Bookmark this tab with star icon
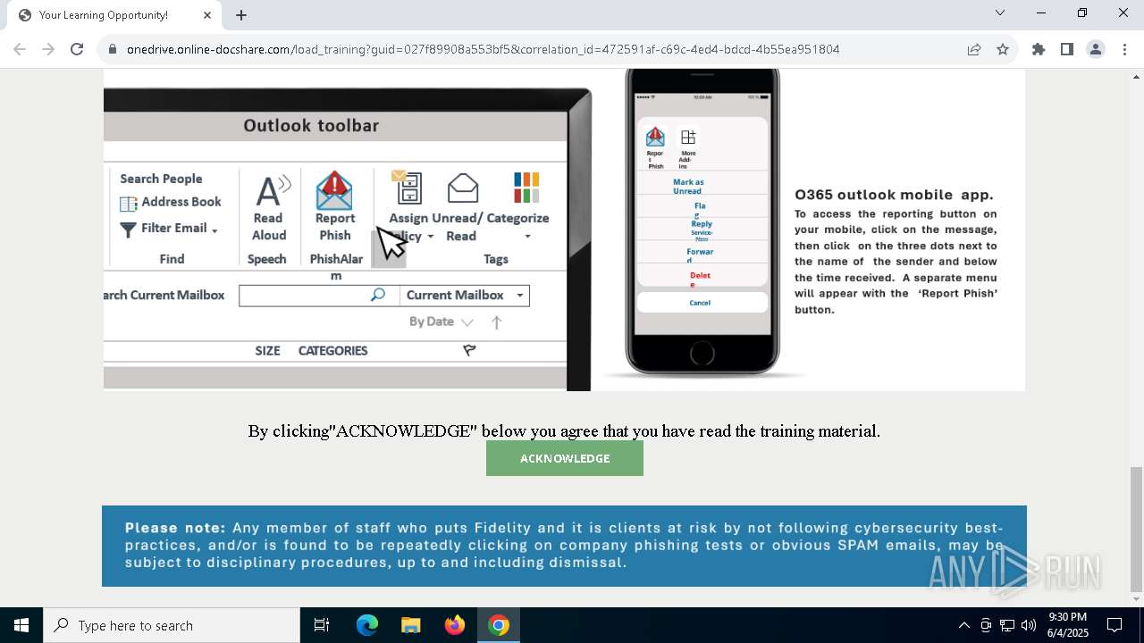This screenshot has width=1144, height=643. pyautogui.click(x=1003, y=49)
